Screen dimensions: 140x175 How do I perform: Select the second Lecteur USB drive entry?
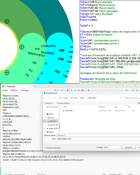coord(53,128)
